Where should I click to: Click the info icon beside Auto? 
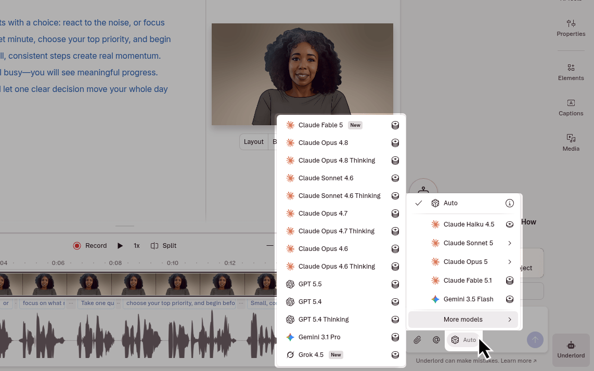pyautogui.click(x=510, y=203)
